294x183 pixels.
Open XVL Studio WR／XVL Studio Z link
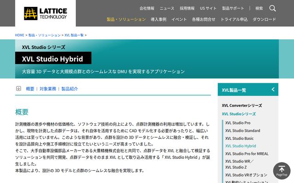239,164
